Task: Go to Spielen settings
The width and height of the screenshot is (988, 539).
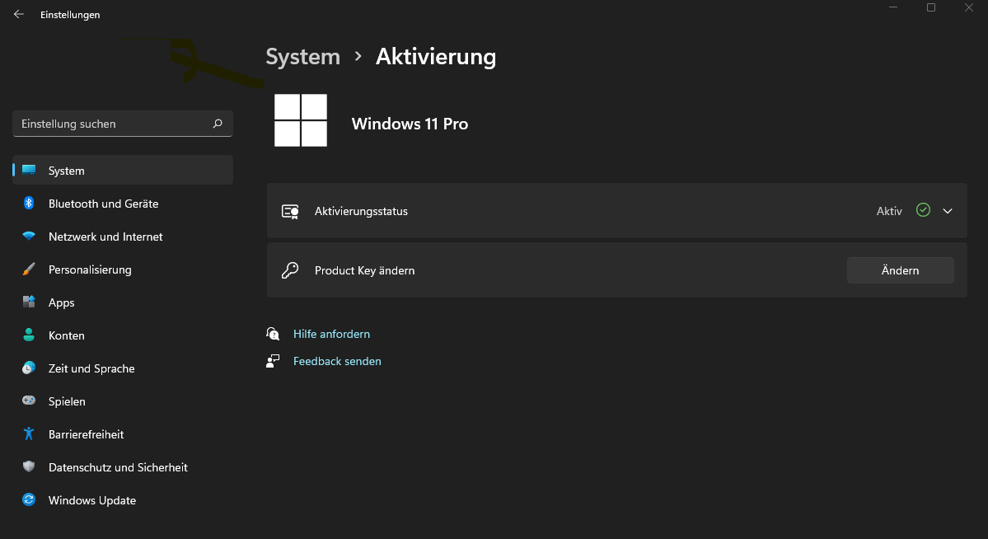Action: [123, 401]
